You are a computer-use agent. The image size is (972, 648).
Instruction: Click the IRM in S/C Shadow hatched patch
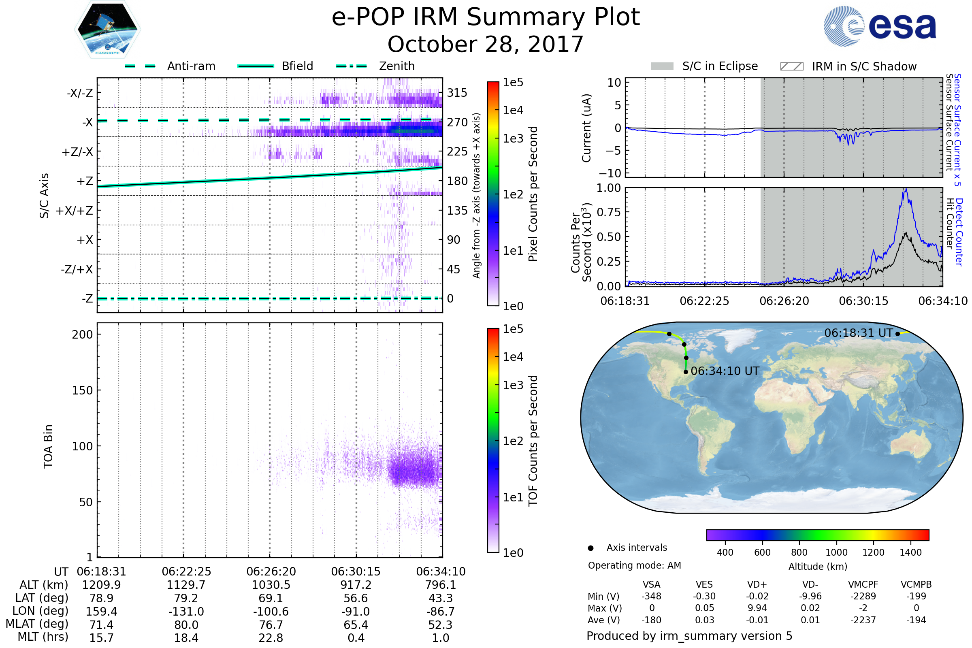[x=791, y=66]
